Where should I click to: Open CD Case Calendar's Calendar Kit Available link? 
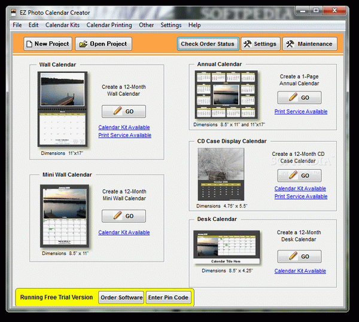tap(300, 189)
